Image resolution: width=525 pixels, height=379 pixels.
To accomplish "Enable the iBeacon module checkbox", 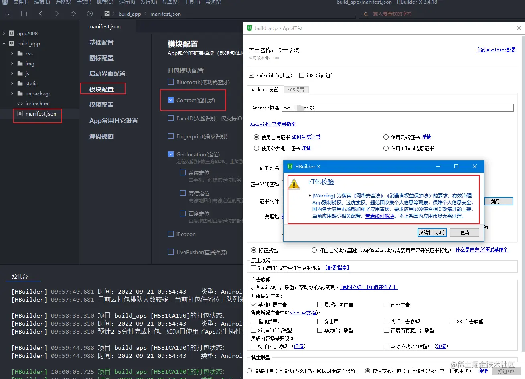I will (171, 234).
